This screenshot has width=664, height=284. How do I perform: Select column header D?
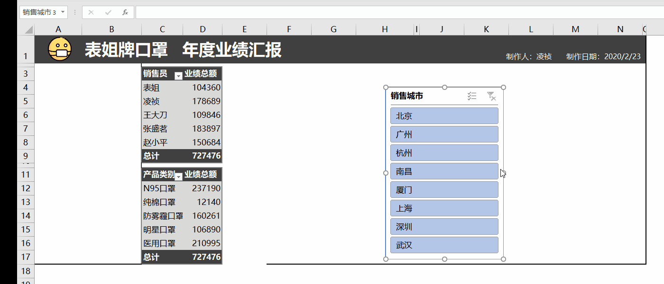[203, 28]
